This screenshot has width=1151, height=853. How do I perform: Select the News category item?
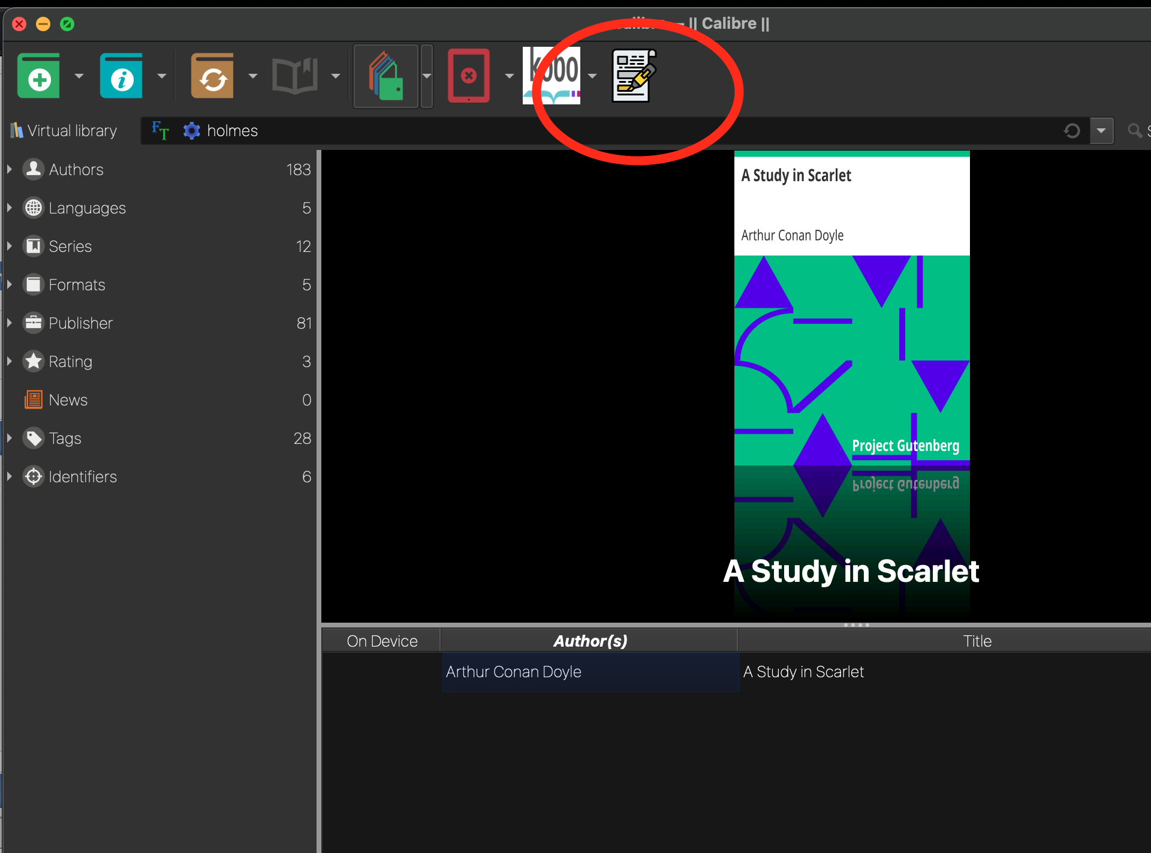[x=68, y=400]
